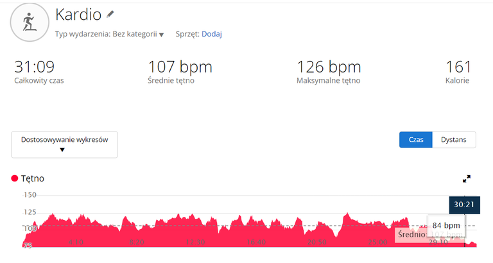
Task: Expand the heart rate chart to fullscreen
Action: click(467, 179)
